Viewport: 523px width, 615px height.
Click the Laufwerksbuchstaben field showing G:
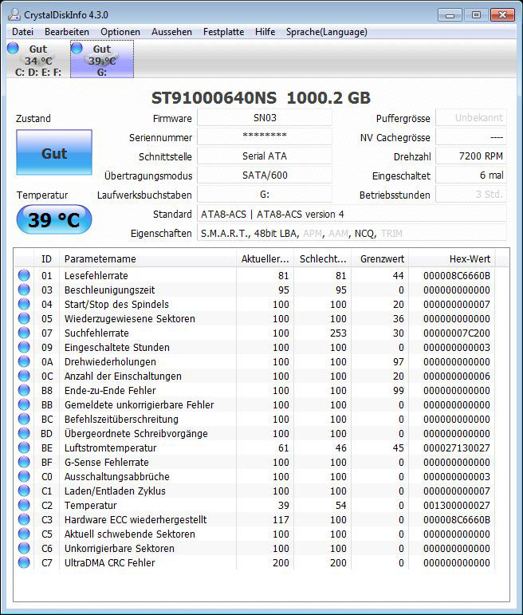pyautogui.click(x=265, y=194)
